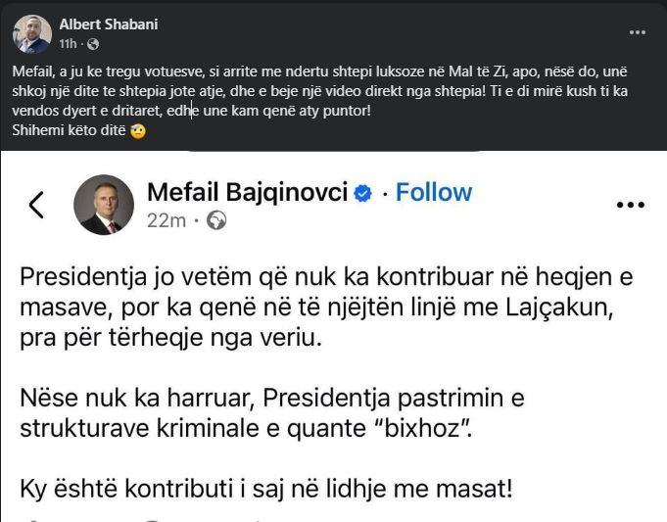Open Albert Shabani's profile name link
Viewport: 667px width, 522px height.
tap(109, 24)
